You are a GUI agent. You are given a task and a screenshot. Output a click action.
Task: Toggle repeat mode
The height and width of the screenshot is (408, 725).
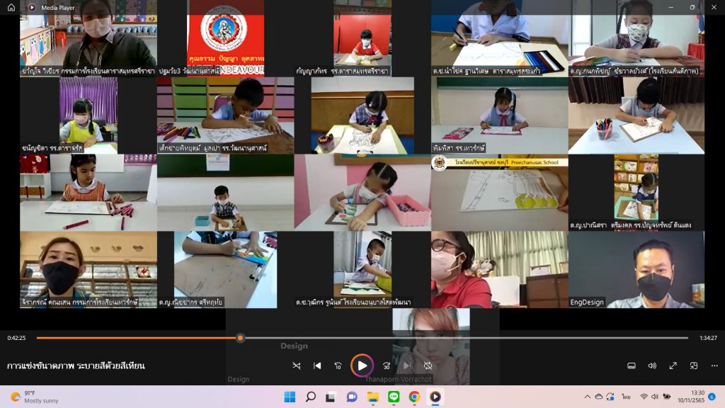pos(428,365)
